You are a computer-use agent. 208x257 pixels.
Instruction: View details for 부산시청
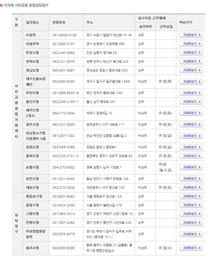191,93
